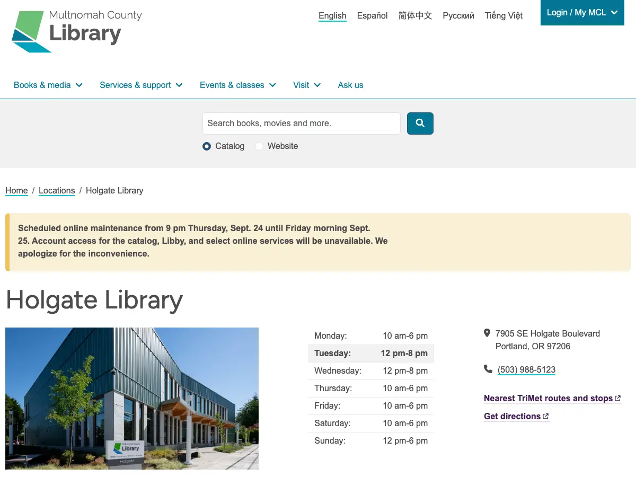
Task: Click the map pin icon beside address
Action: [x=487, y=333]
